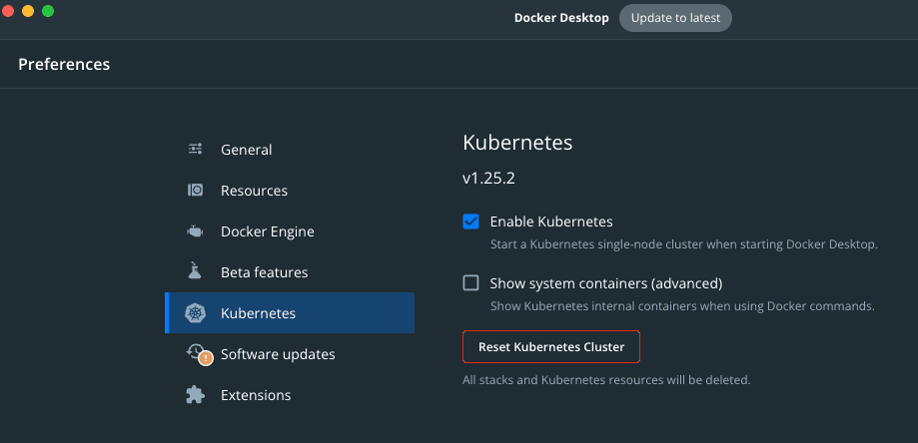
Task: Click the Beta features flask icon
Action: pos(195,270)
